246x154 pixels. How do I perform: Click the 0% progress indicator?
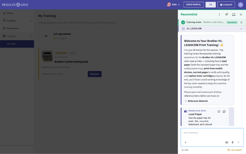(x=46, y=36)
